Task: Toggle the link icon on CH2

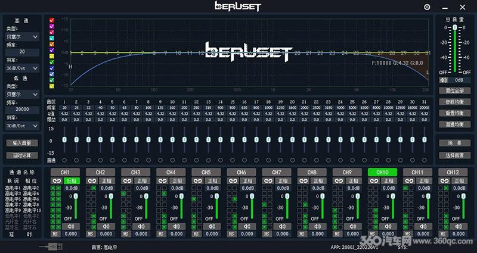Action: click(x=92, y=181)
